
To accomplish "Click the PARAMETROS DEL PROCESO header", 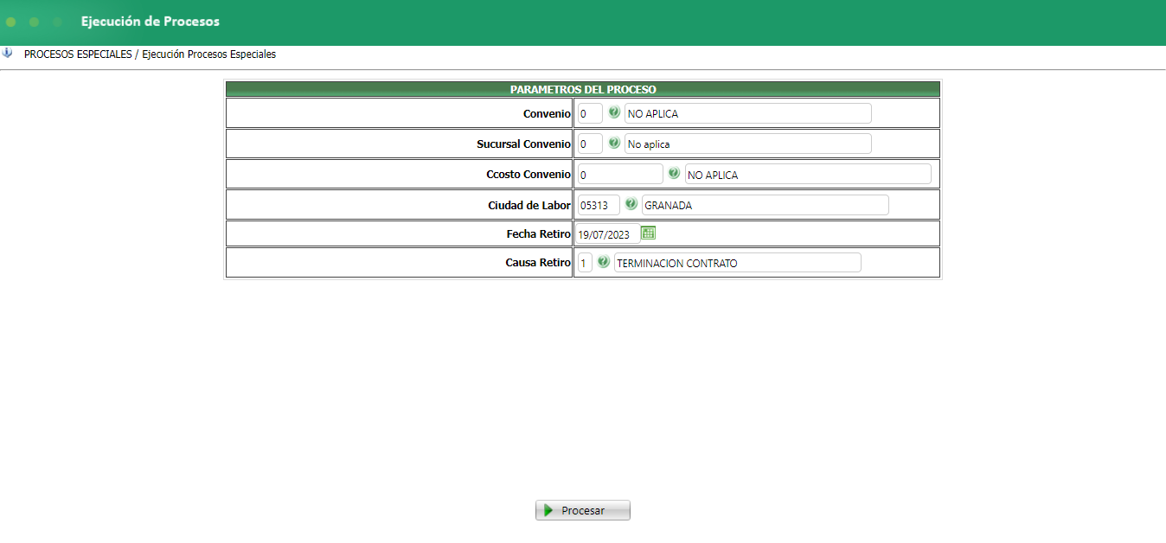I will (x=583, y=89).
